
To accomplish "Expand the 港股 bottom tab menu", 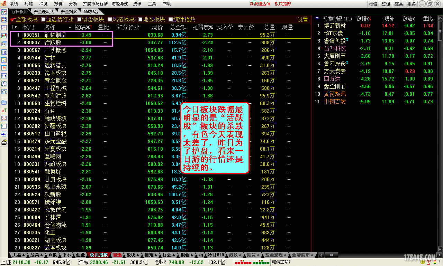I will tap(235, 255).
